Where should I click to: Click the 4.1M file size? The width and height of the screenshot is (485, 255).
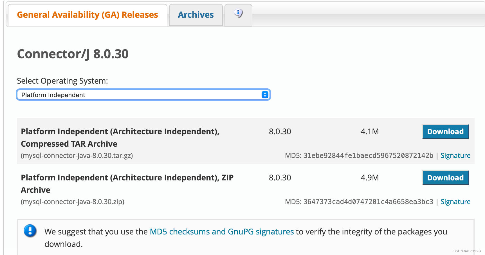pos(370,131)
